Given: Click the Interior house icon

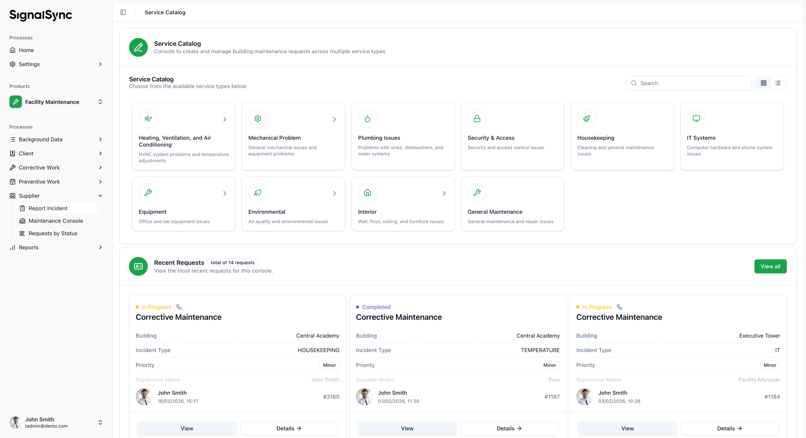Looking at the screenshot, I should click(x=367, y=192).
